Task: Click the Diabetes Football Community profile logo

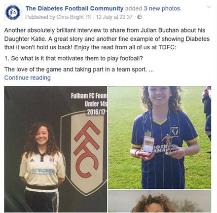Action: [x=13, y=12]
